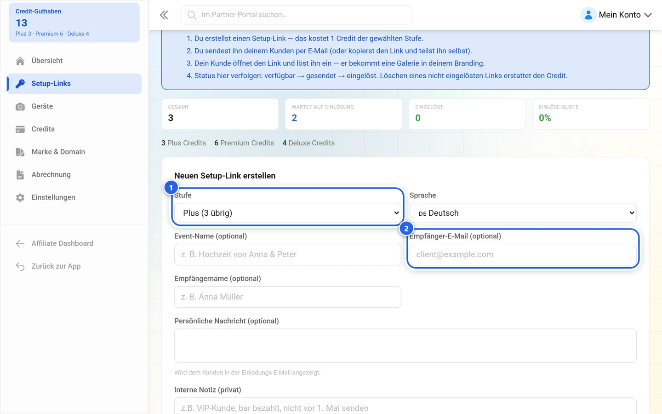Viewport: 662px width, 414px height.
Task: Click the 'Plus 3 · Premium 6 · Deluxe 4' text
Action: click(52, 34)
